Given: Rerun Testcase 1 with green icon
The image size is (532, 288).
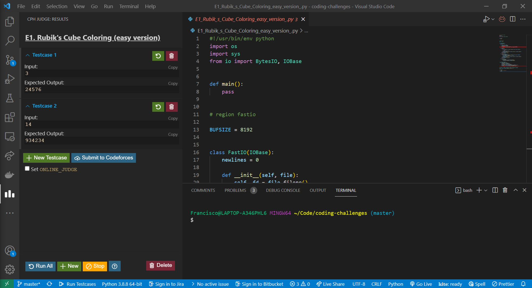Looking at the screenshot, I should pyautogui.click(x=158, y=56).
